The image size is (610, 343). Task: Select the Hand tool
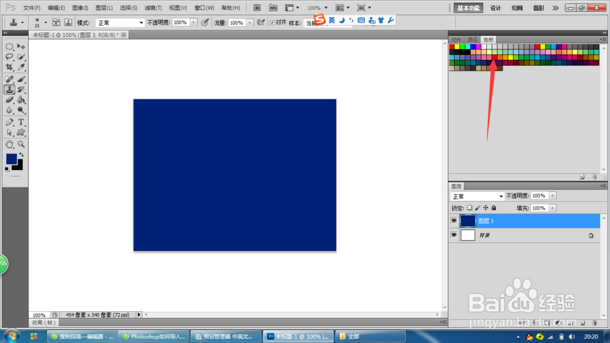click(9, 145)
